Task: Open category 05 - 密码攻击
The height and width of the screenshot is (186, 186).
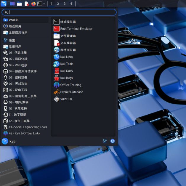Action: point(25,78)
